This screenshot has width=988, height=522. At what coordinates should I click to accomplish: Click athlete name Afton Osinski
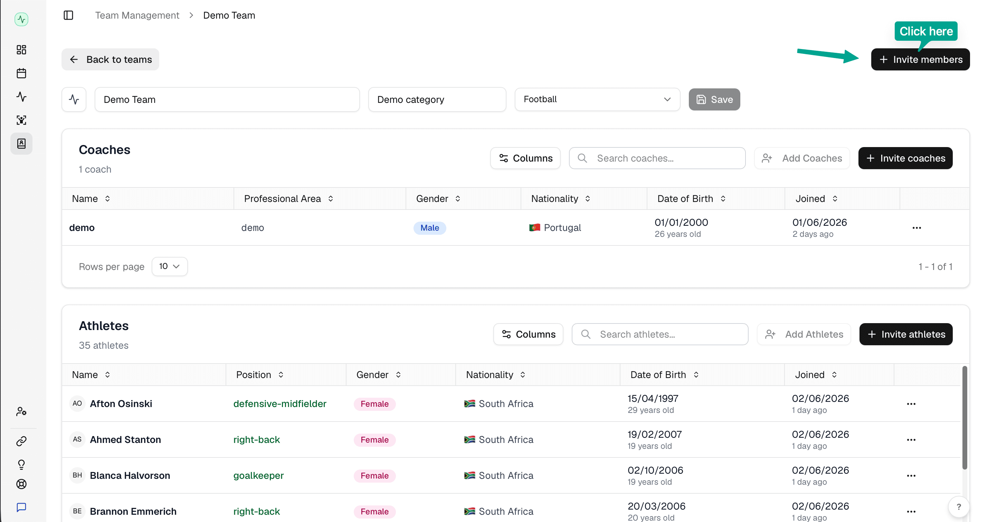pos(121,404)
